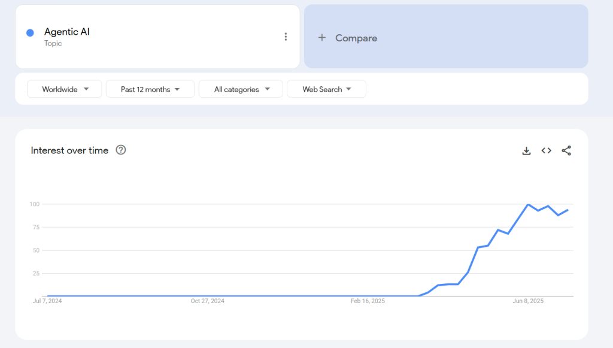Click the Topic label under Agentic AI
Image resolution: width=613 pixels, height=348 pixels.
(53, 43)
